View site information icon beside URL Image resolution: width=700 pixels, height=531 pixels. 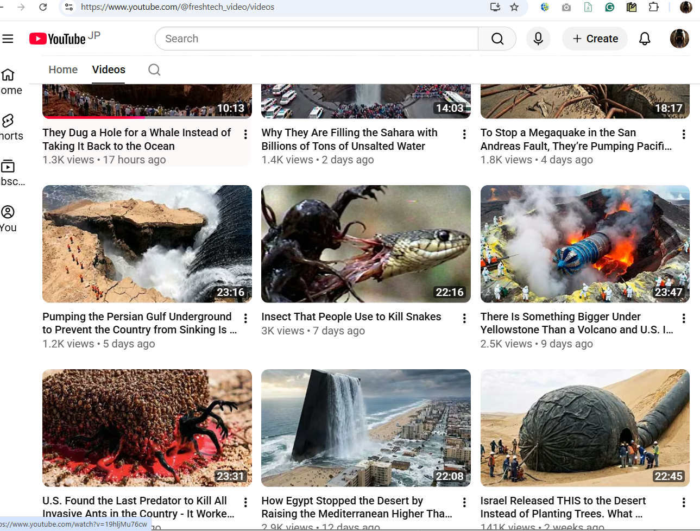[69, 7]
